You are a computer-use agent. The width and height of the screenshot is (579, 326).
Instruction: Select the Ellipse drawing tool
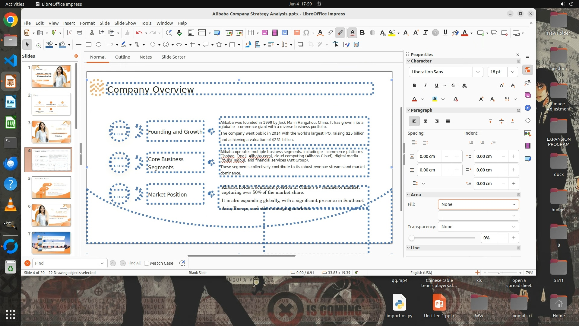tap(99, 45)
